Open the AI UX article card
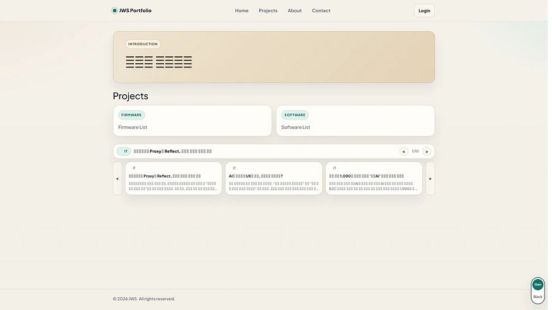 pyautogui.click(x=274, y=178)
